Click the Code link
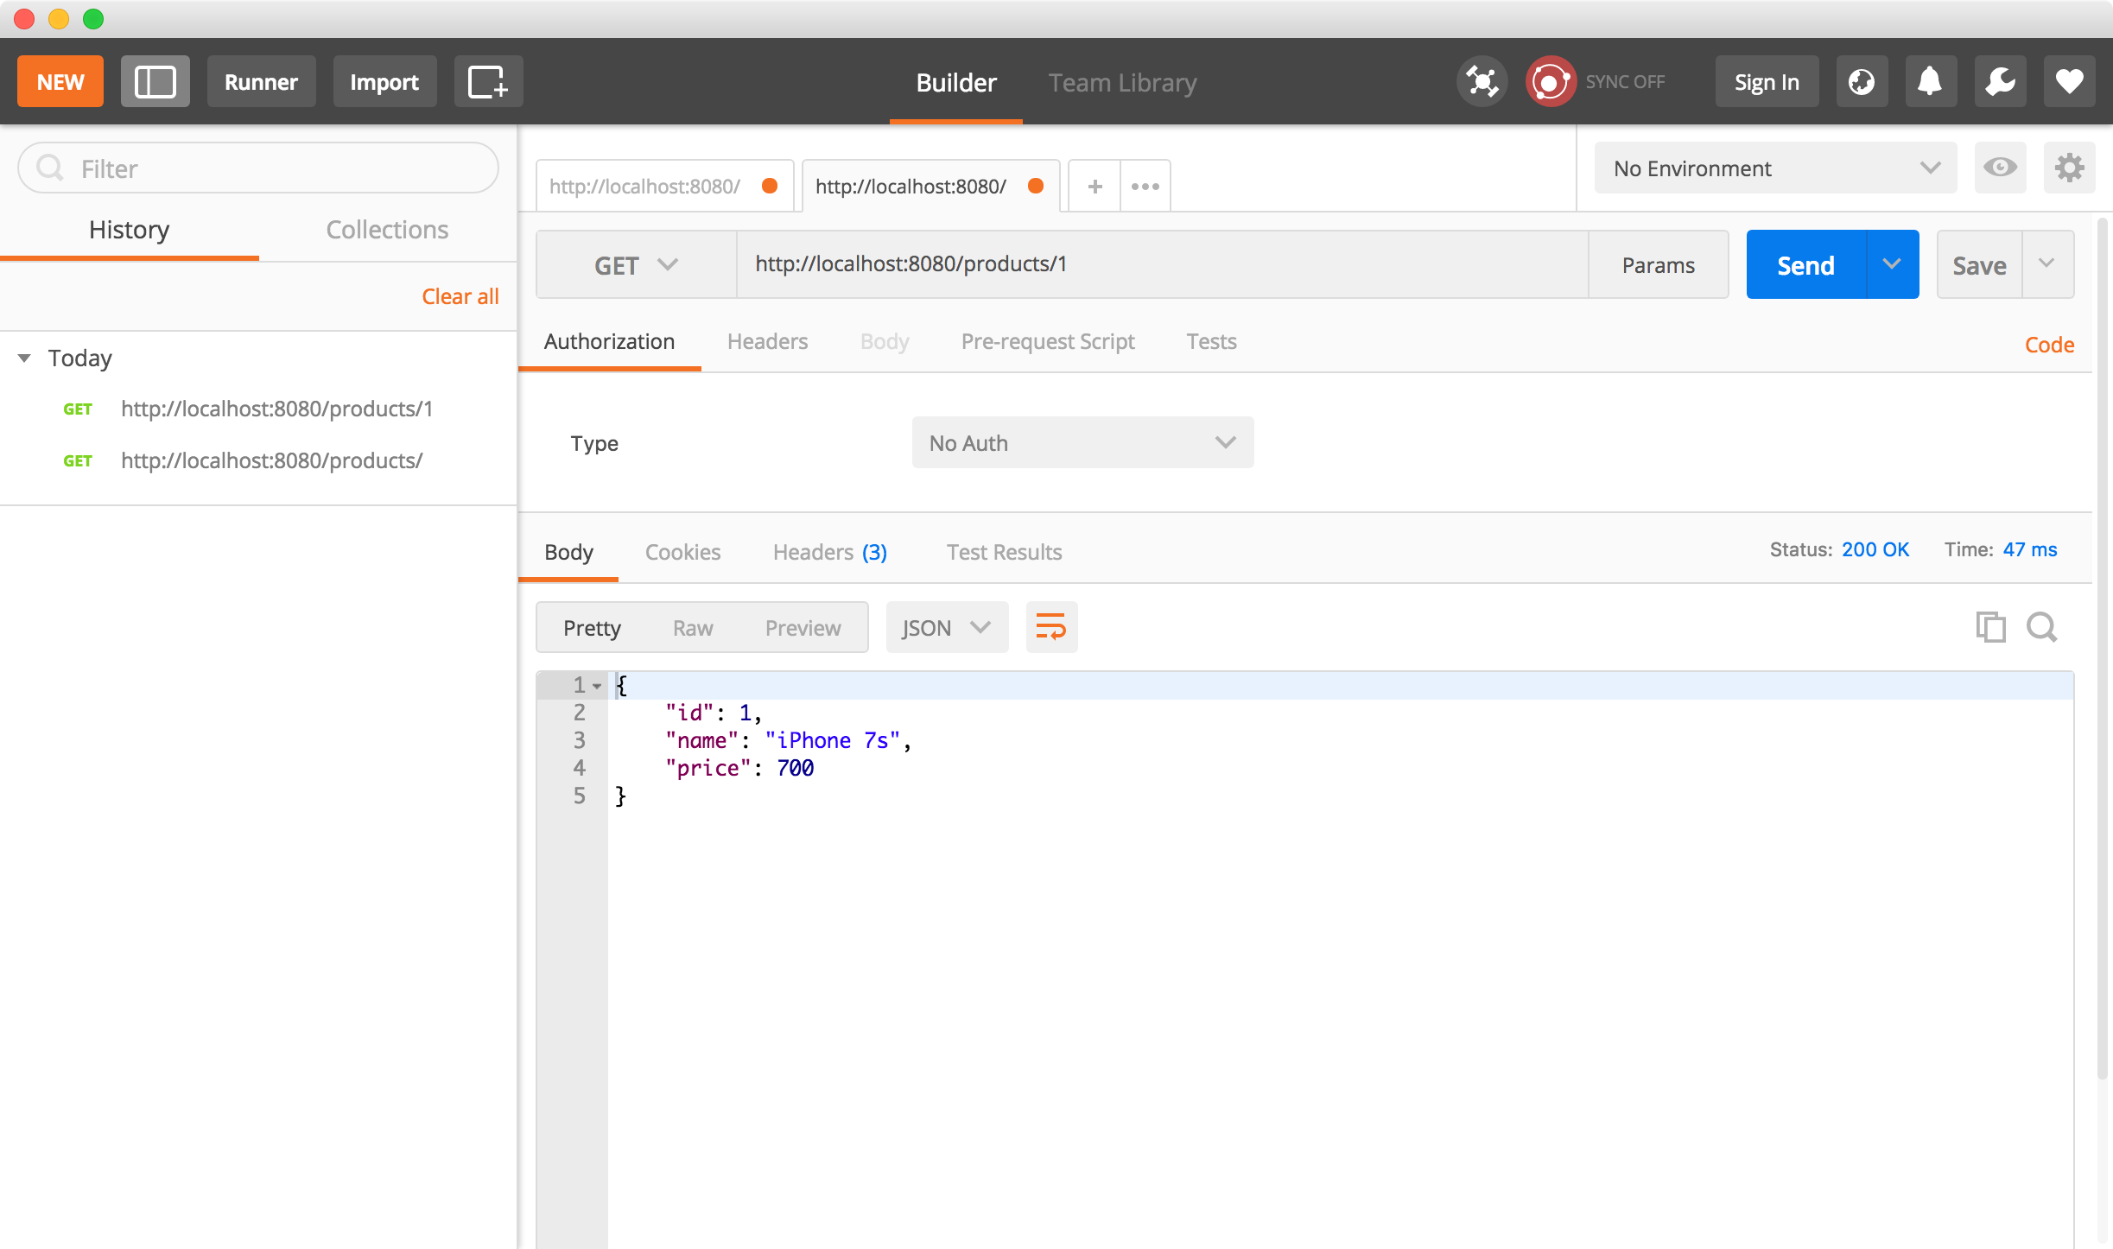 (2049, 345)
